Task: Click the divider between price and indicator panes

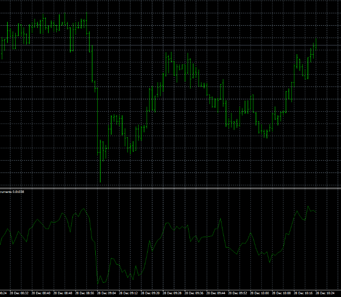Action: pos(170,188)
